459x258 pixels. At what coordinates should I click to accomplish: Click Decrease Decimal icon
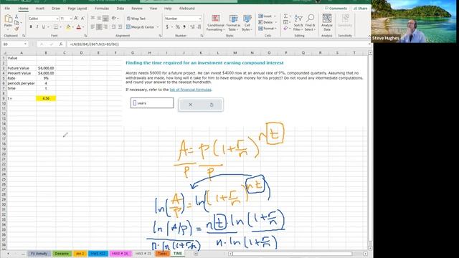click(x=199, y=27)
